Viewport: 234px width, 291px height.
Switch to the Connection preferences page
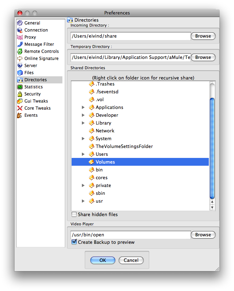pos(36,30)
